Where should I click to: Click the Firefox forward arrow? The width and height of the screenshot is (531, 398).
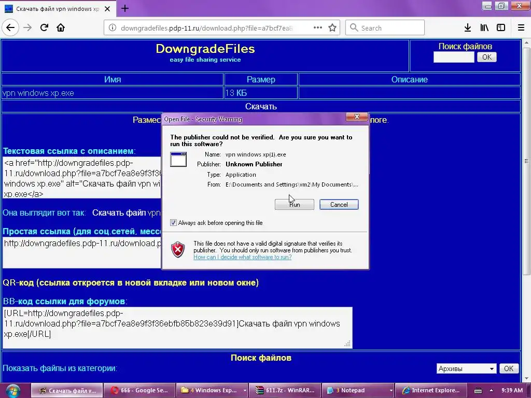[x=27, y=27]
